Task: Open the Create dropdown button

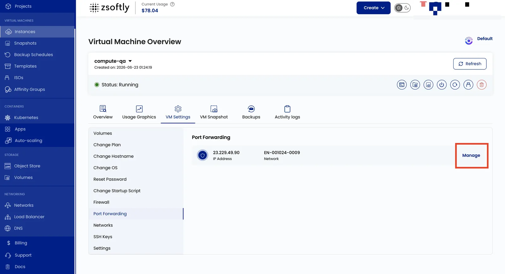Action: pyautogui.click(x=374, y=8)
